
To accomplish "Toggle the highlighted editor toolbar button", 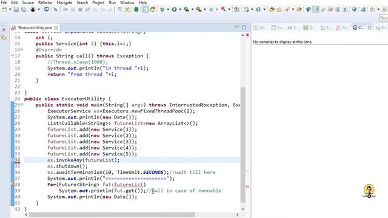I will (x=145, y=10).
